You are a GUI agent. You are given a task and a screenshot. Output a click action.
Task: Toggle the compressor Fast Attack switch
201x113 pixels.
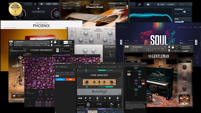86,39
